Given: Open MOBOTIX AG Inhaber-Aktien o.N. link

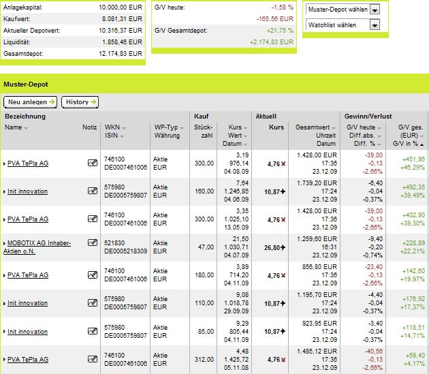Looking at the screenshot, I should click(x=37, y=247).
